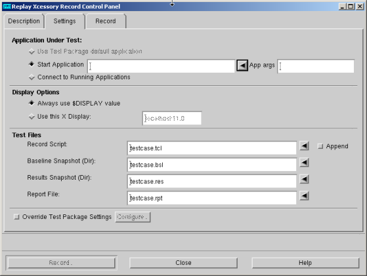Open the Record tab
Screen dimensions: 367x276
click(x=106, y=21)
